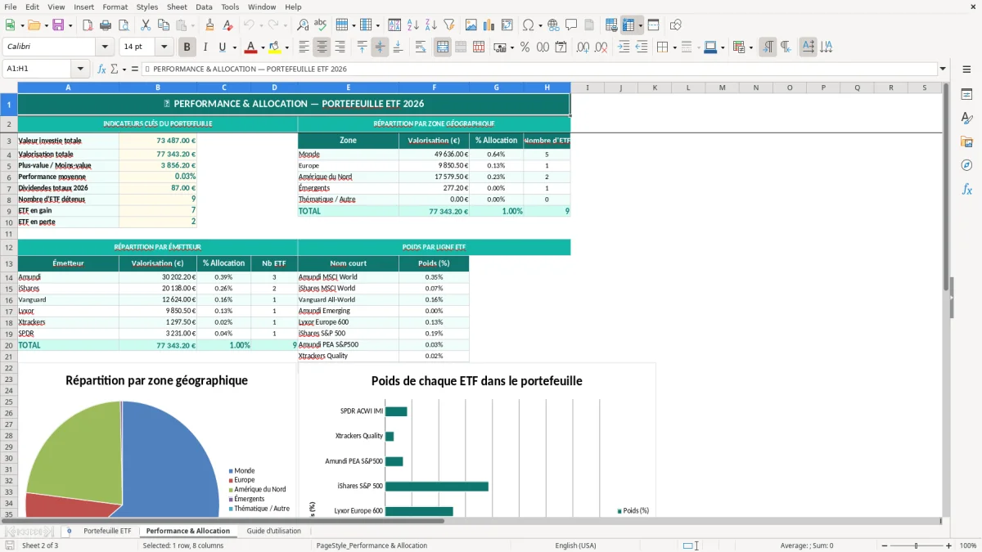Open the Open-file recent documents dropdown arrow
The width and height of the screenshot is (982, 552).
tap(47, 25)
